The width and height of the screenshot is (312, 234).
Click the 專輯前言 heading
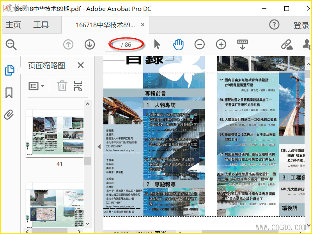click(155, 93)
